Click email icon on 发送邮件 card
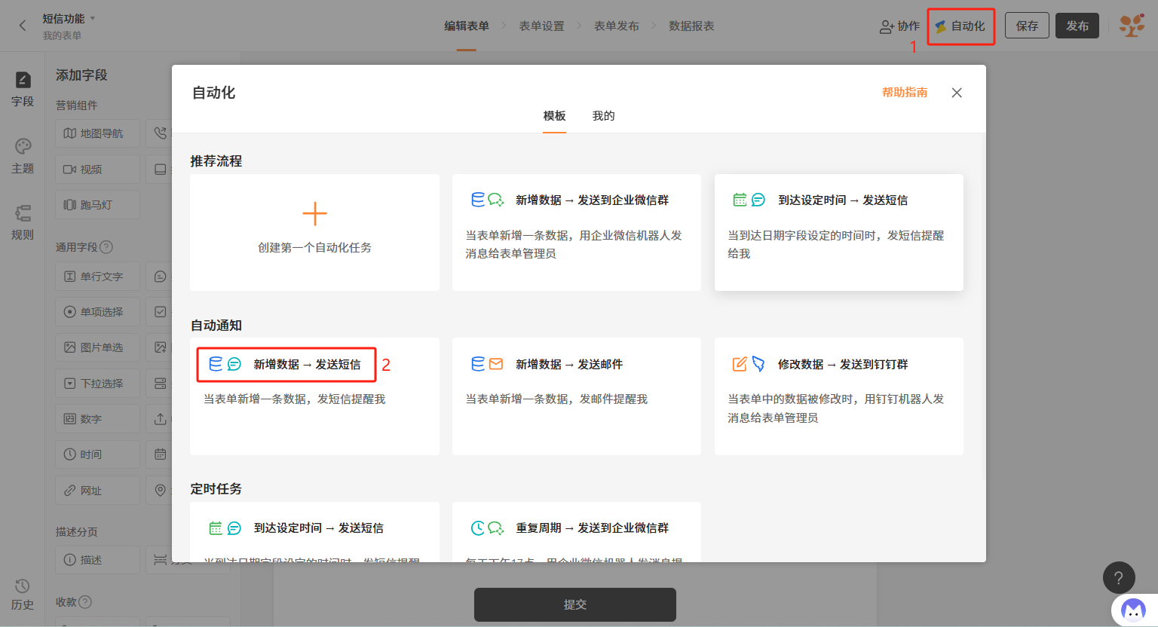 (496, 364)
